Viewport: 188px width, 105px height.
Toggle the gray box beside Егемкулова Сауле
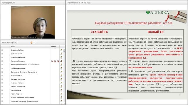coord(2,57)
